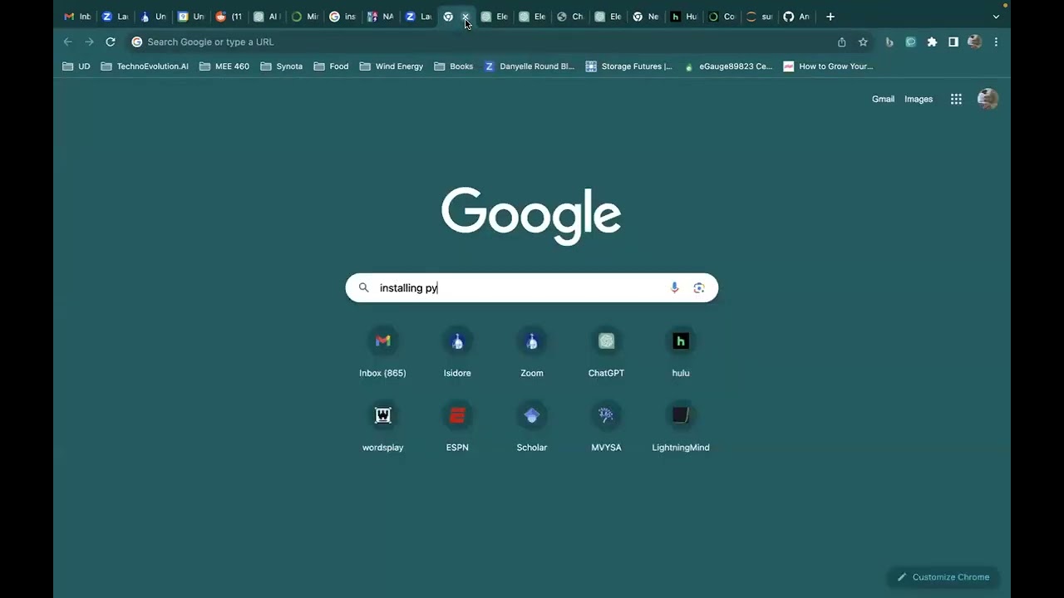Open the Books bookmarks folder

454,66
